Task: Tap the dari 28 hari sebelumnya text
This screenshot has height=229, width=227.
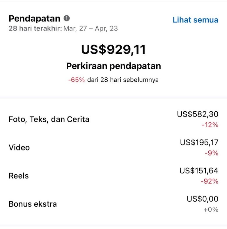Action: coord(123,80)
